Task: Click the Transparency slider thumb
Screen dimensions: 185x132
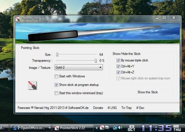Action: [96, 61]
